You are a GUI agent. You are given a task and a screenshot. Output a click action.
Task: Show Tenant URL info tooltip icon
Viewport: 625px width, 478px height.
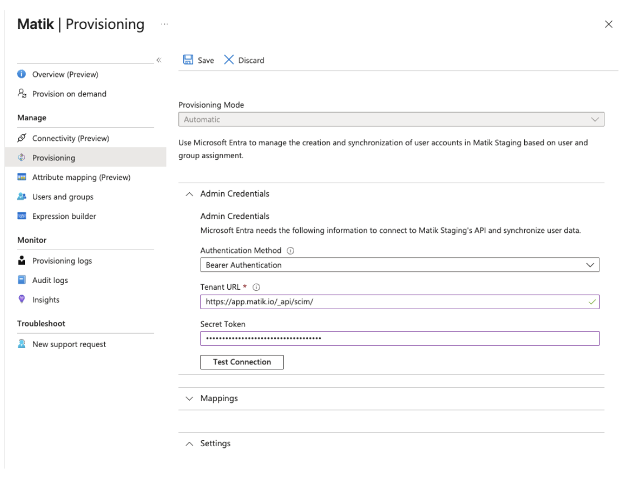256,287
